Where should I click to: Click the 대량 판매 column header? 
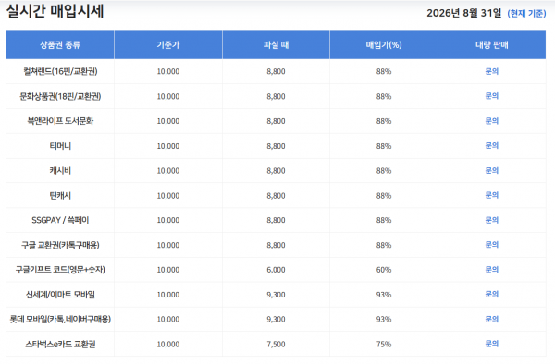(492, 45)
